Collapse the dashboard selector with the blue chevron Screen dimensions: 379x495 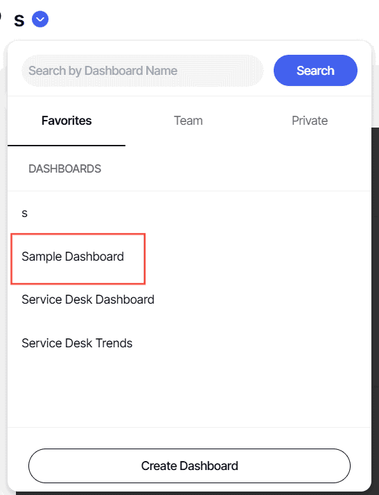pos(40,19)
